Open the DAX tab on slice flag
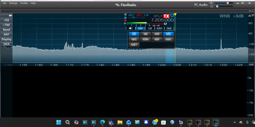 click(x=169, y=28)
